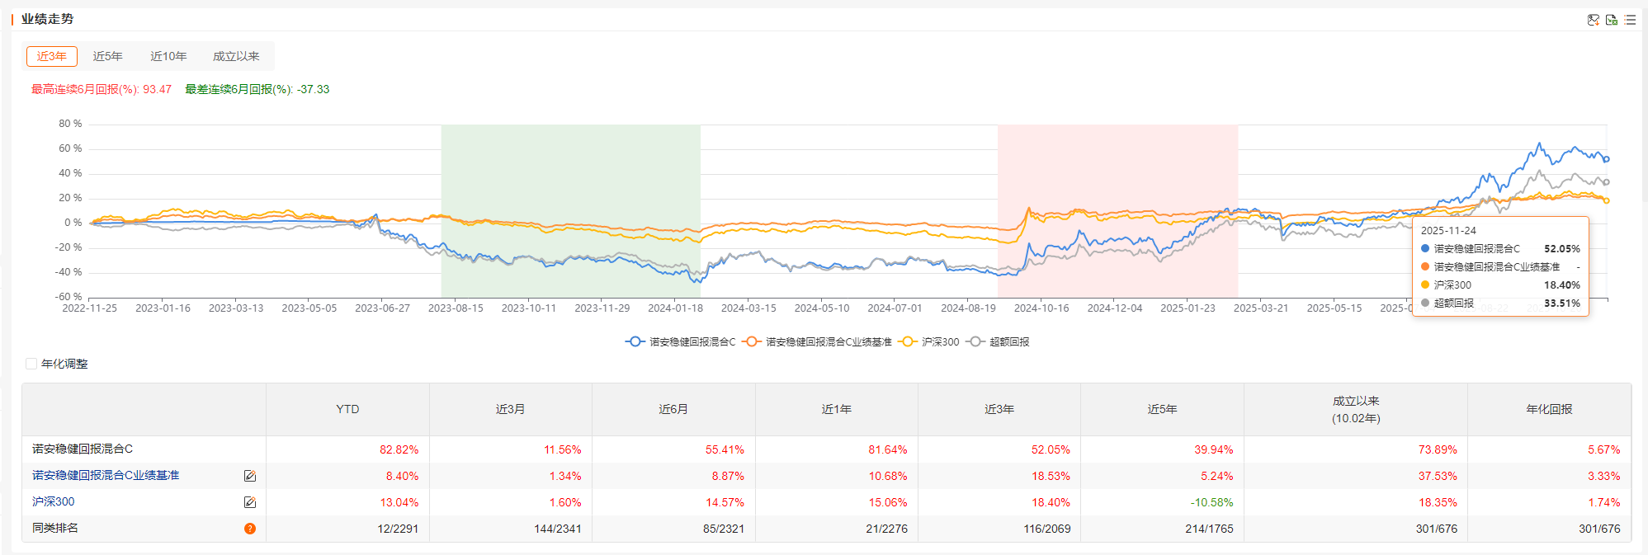
Task: Click the save chart as image icon
Action: [1593, 20]
